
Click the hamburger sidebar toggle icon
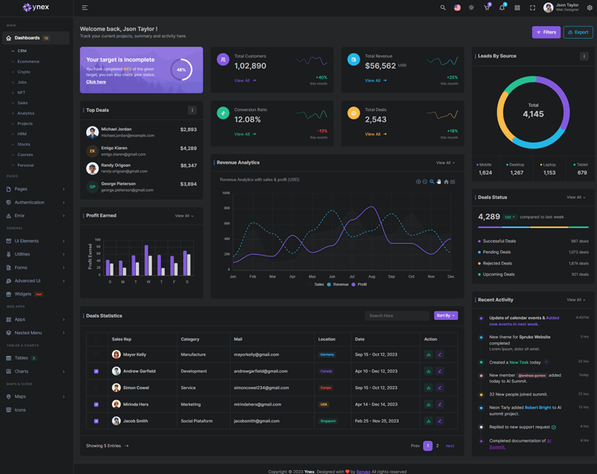coord(84,7)
